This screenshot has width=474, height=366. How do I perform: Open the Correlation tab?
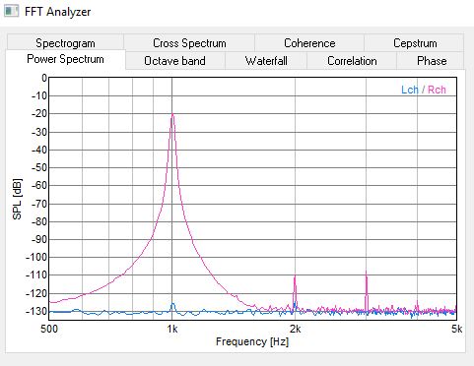(x=352, y=61)
